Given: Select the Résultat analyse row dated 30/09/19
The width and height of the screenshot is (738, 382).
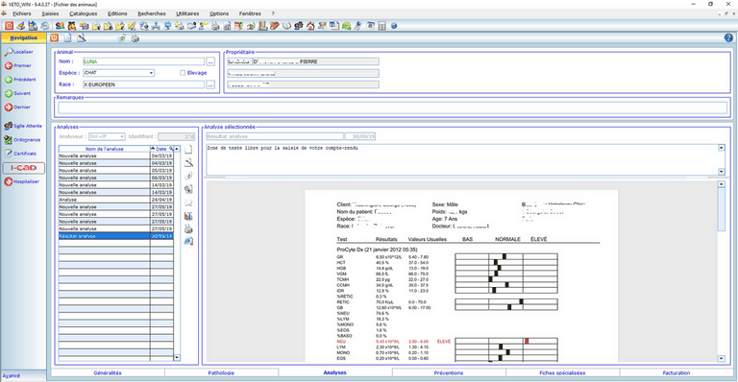Looking at the screenshot, I should 115,236.
